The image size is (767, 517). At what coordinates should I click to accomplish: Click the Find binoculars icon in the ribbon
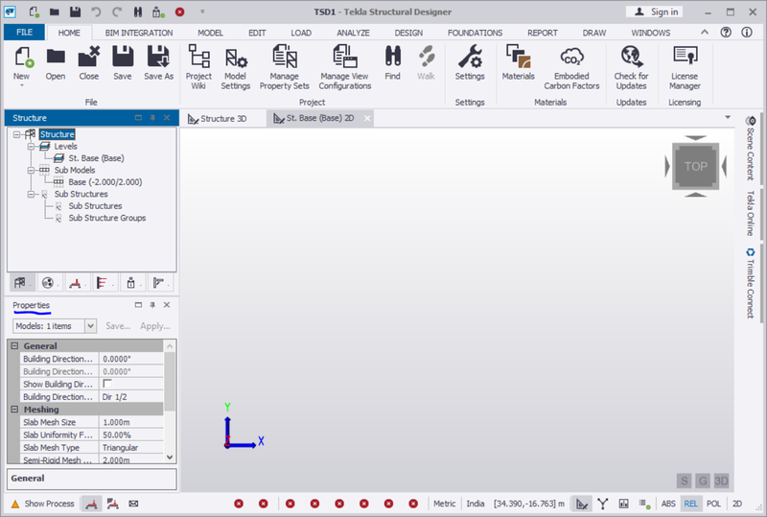393,57
